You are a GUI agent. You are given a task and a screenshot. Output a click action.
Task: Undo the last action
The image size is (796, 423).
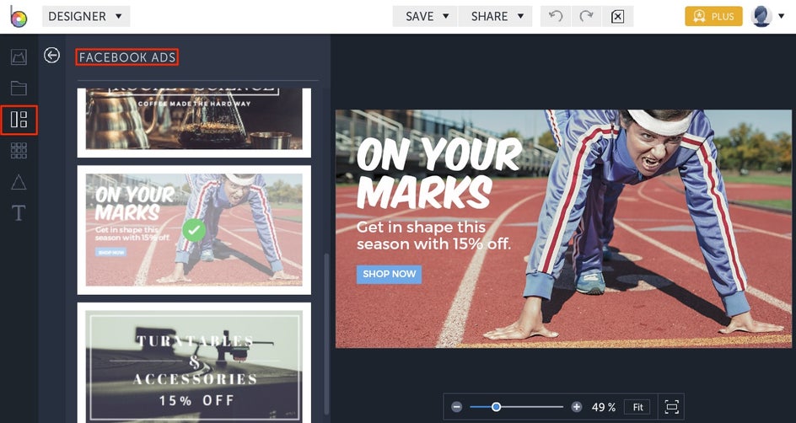[x=556, y=16]
